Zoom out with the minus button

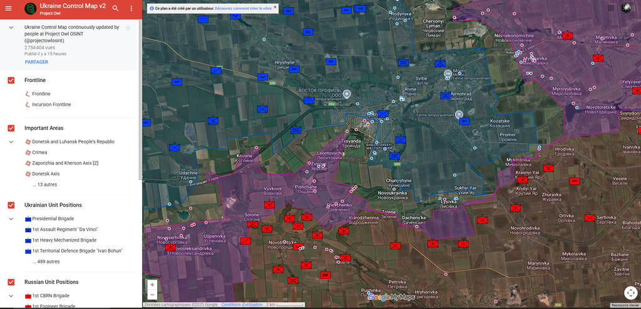tap(152, 295)
